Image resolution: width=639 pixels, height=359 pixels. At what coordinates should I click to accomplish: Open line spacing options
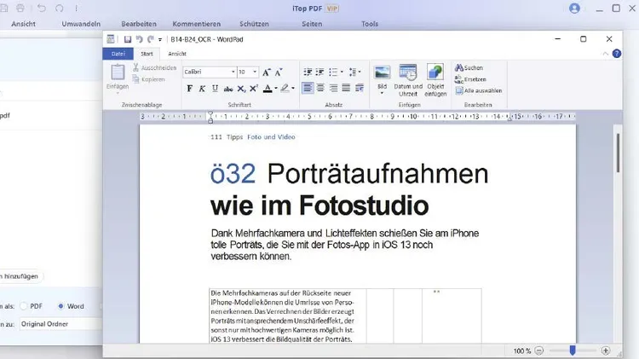coord(354,72)
